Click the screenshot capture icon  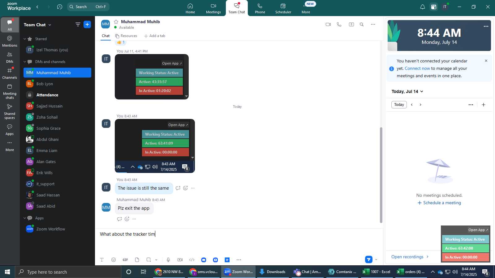tap(149, 260)
